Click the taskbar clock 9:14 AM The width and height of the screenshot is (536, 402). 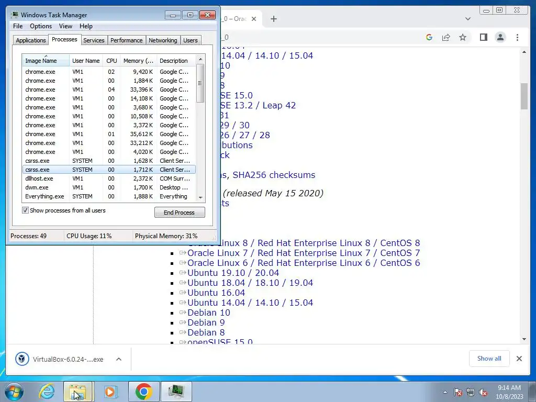509,388
